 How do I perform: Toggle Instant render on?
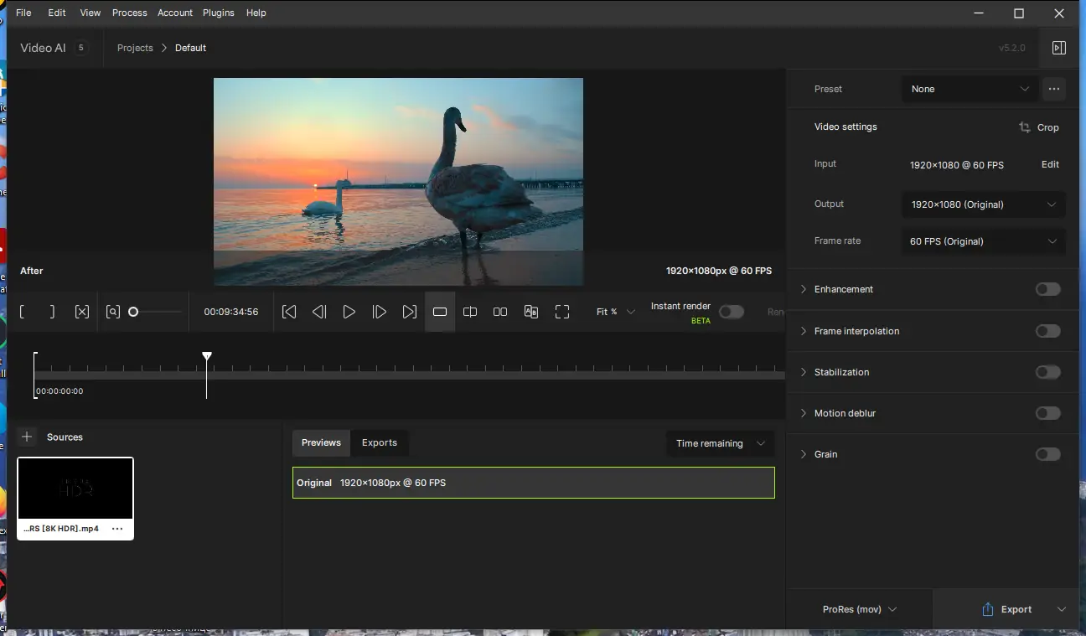(x=731, y=312)
